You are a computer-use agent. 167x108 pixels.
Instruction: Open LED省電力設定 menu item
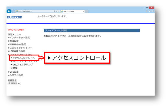tap(17, 51)
